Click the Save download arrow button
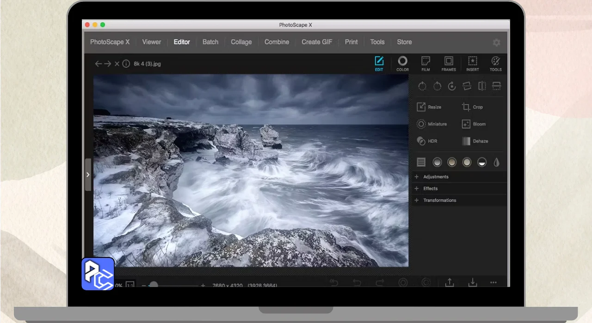The height and width of the screenshot is (323, 592). [x=472, y=282]
